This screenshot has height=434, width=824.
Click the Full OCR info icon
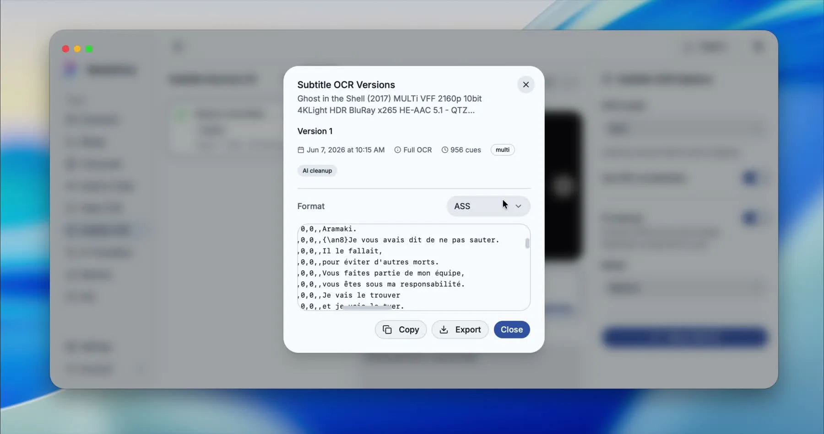[397, 150]
